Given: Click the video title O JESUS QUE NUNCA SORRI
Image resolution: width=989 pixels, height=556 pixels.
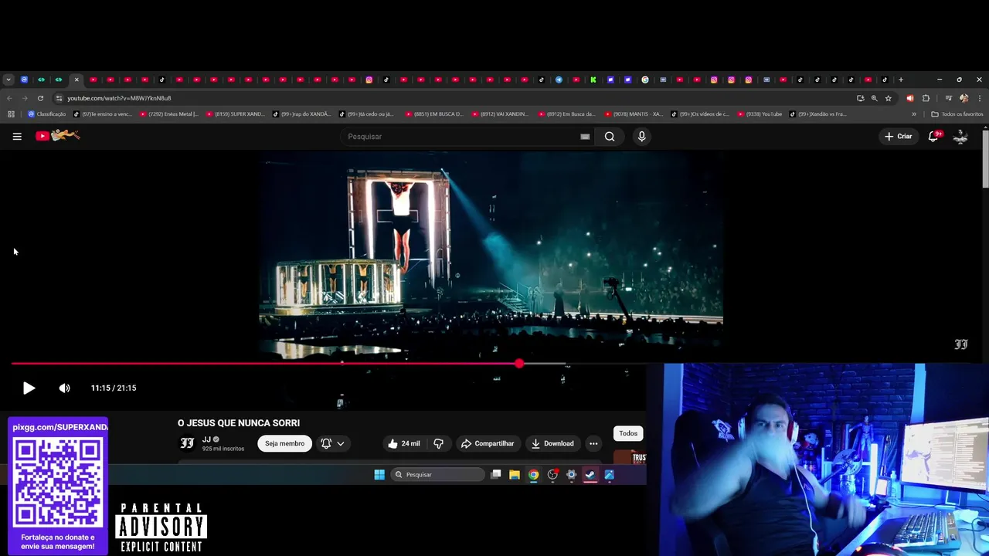Looking at the screenshot, I should tap(239, 423).
